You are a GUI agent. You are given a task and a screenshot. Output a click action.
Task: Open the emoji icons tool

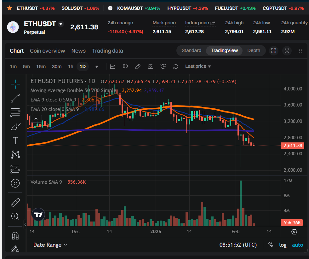click(x=15, y=183)
